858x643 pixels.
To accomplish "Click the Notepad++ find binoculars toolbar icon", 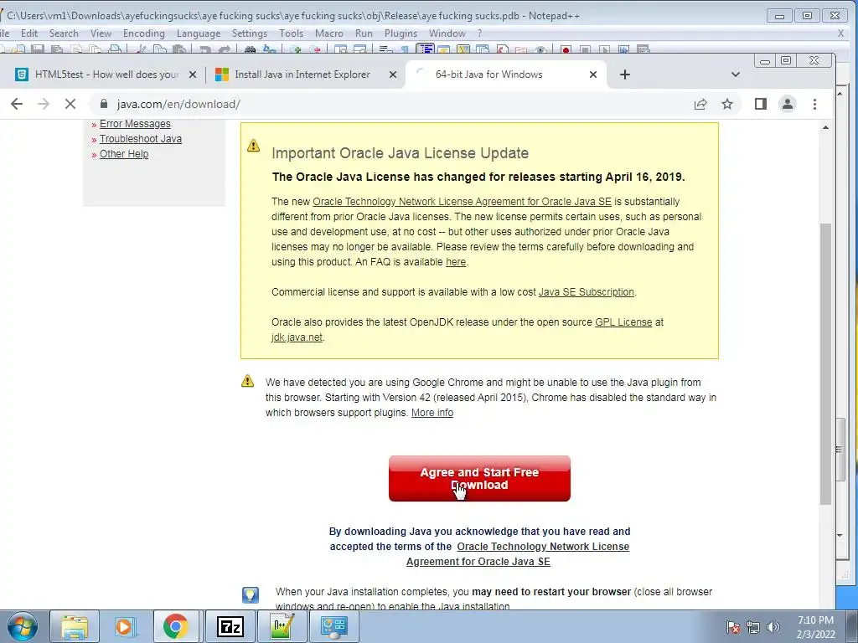I will [250, 49].
